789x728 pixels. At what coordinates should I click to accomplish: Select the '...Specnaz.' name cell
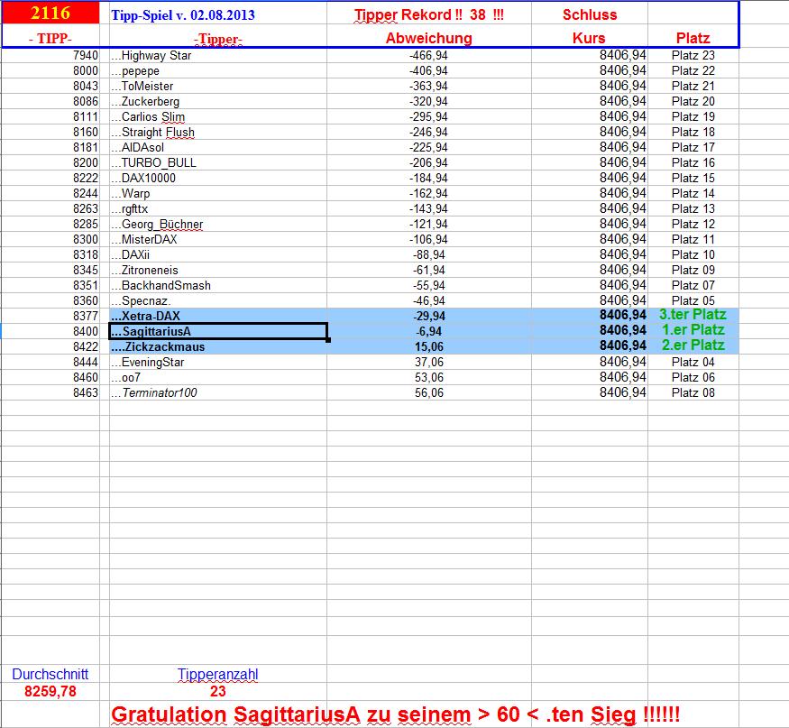(x=218, y=301)
